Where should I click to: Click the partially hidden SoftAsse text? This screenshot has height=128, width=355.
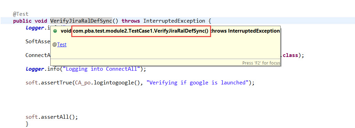(38, 41)
